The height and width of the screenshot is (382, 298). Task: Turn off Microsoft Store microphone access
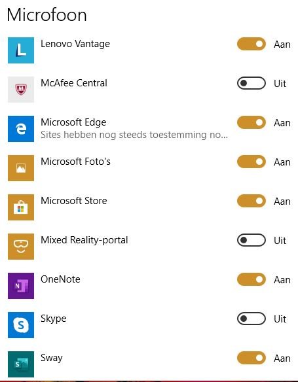pos(251,201)
